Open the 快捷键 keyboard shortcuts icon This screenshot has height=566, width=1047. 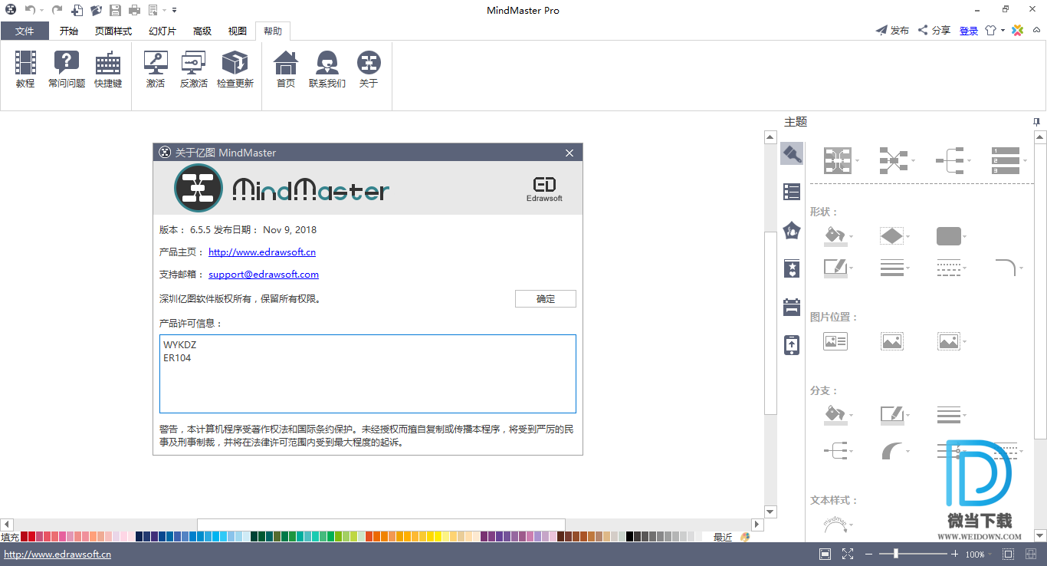coord(108,69)
